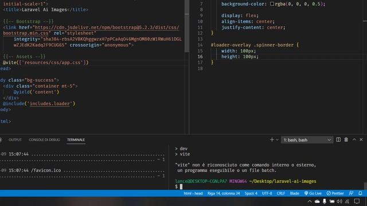This screenshot has width=367, height=206.
Task: Click the '~/Desktop/laravel-ai-images' path in terminal
Action: click(283, 181)
